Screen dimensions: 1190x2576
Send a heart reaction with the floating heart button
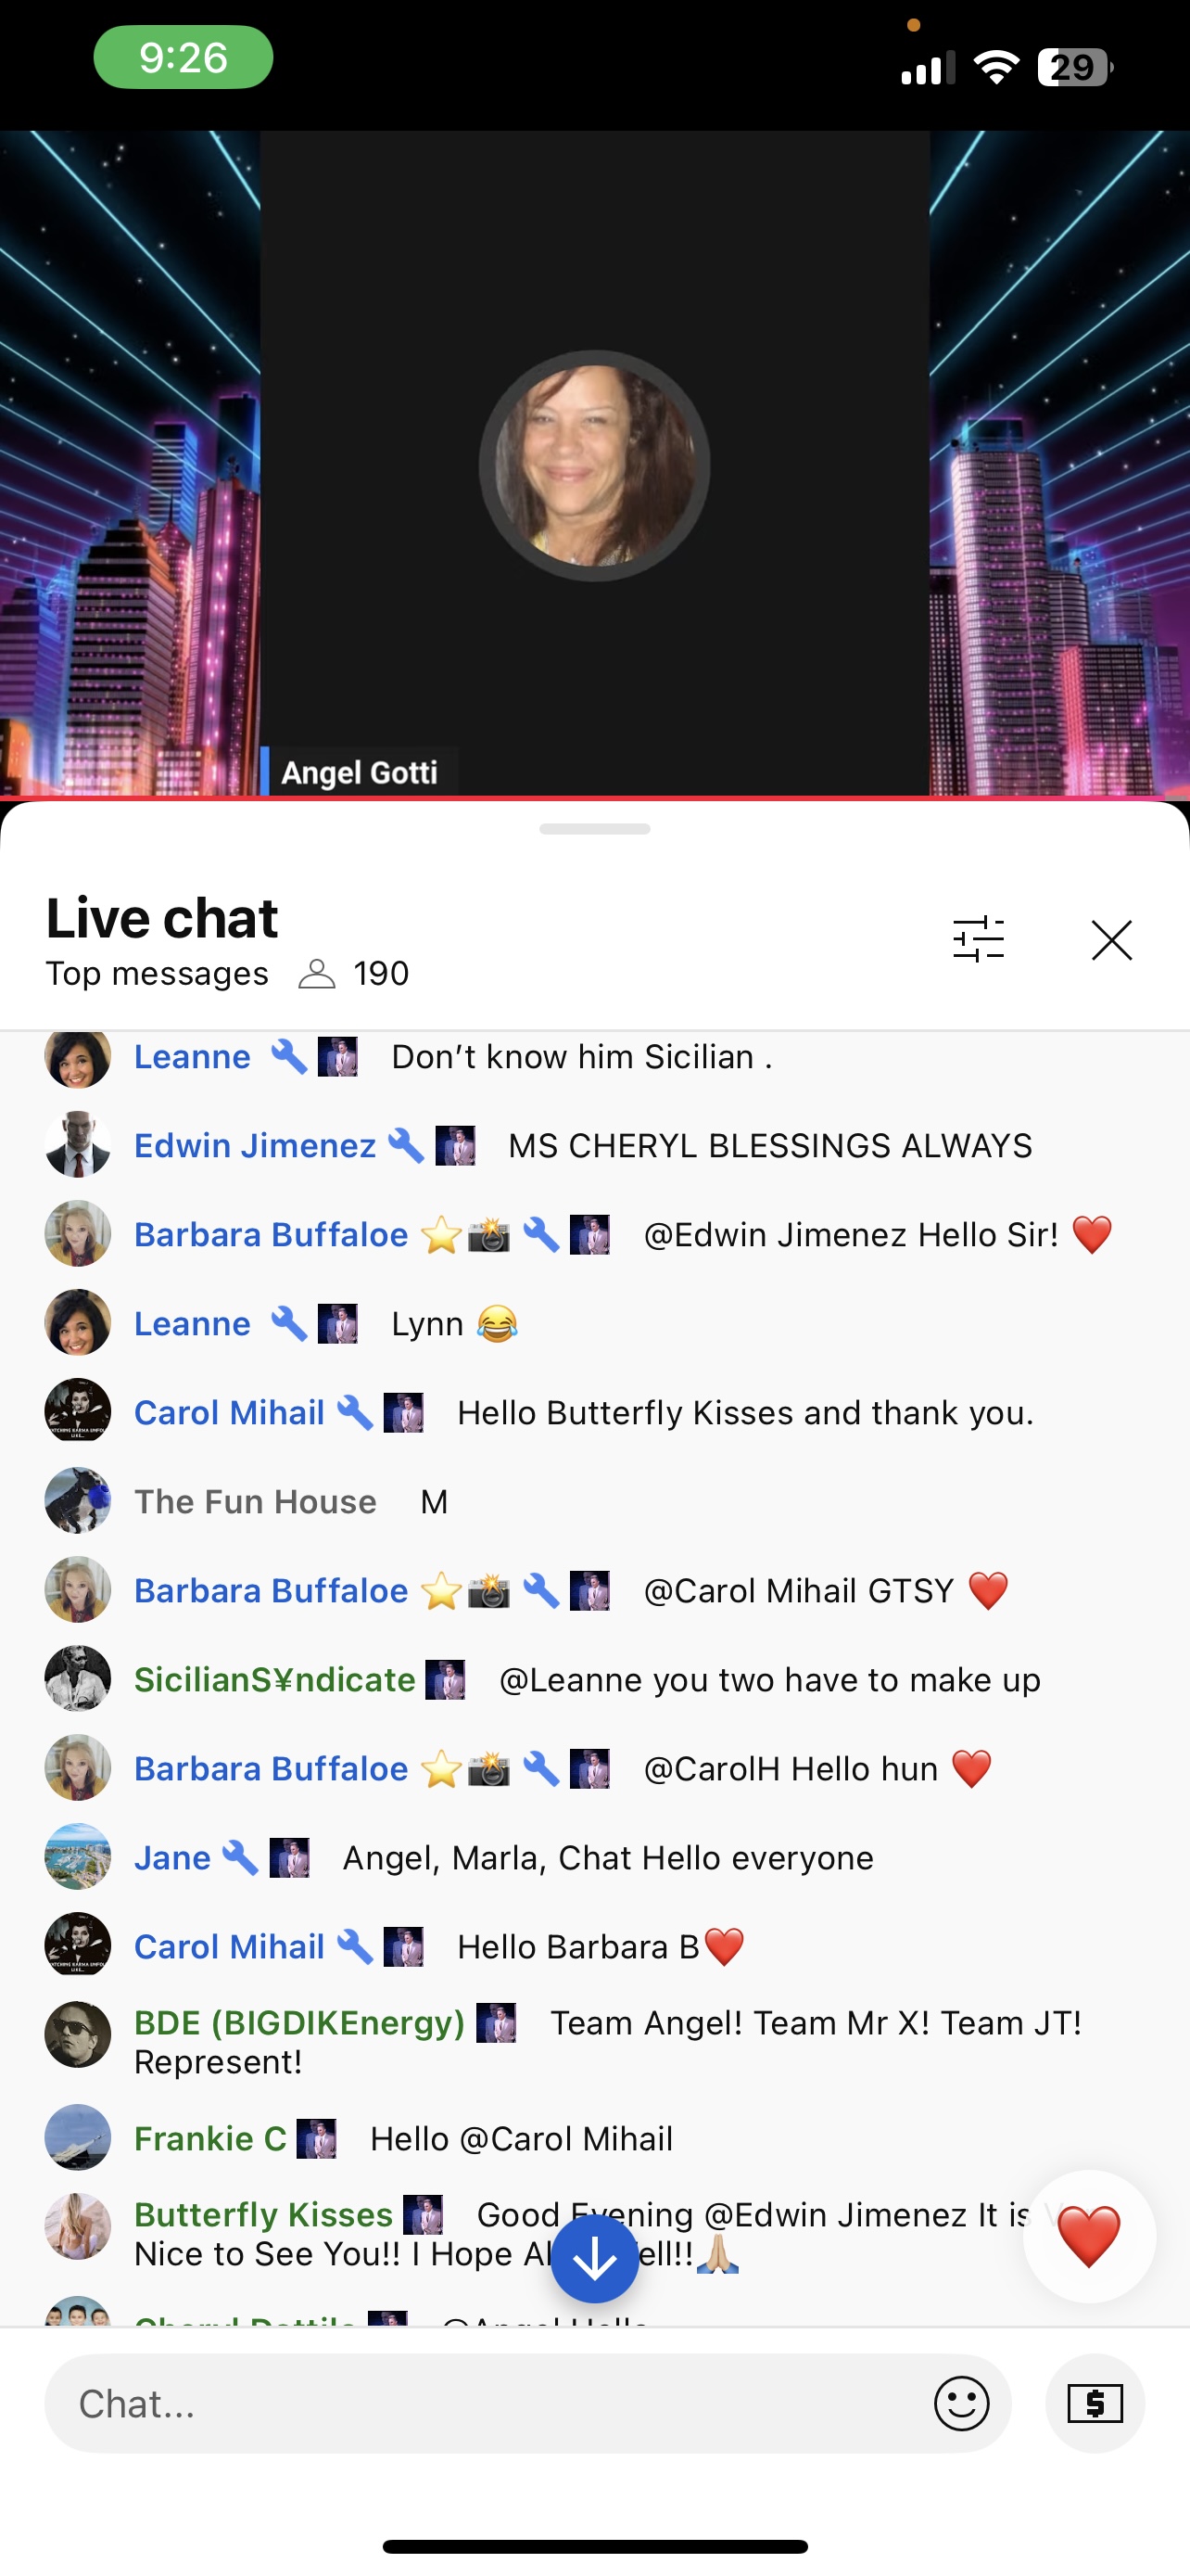(x=1089, y=2236)
